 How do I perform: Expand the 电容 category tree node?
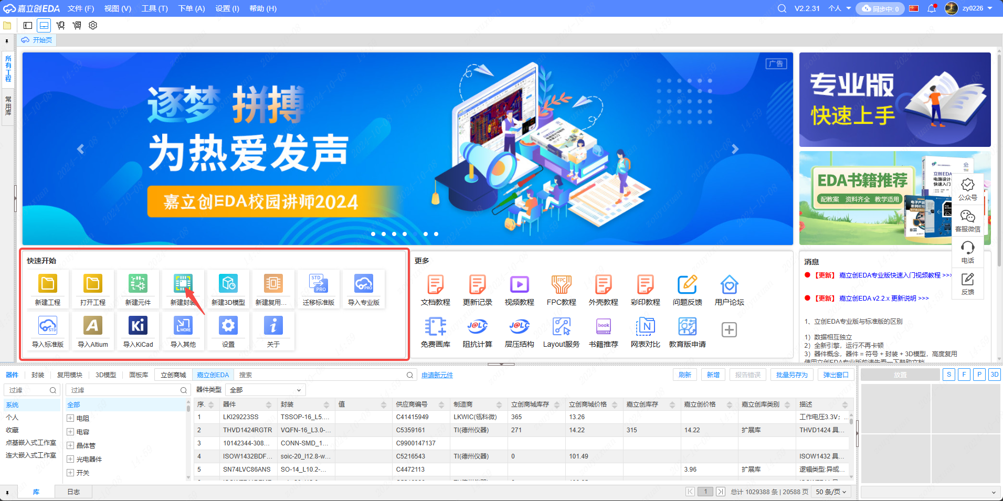70,432
